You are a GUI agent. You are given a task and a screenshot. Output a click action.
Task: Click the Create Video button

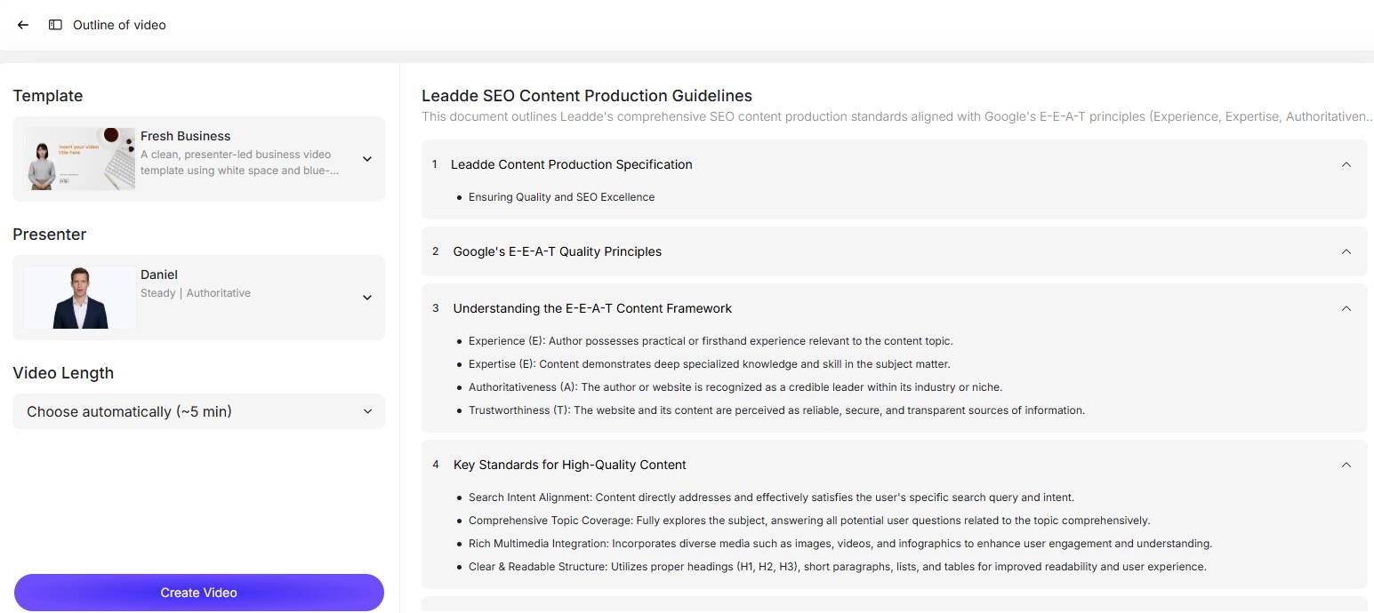point(198,593)
